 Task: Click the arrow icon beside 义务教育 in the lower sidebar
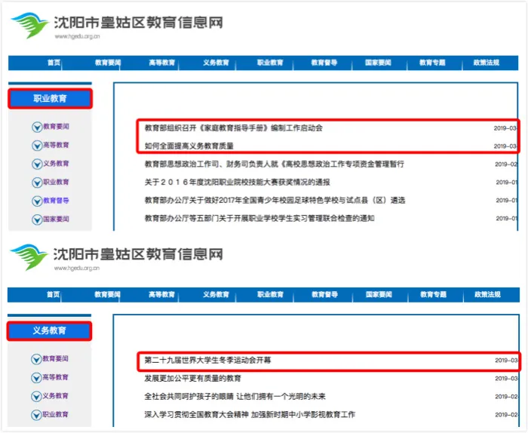pyautogui.click(x=36, y=396)
